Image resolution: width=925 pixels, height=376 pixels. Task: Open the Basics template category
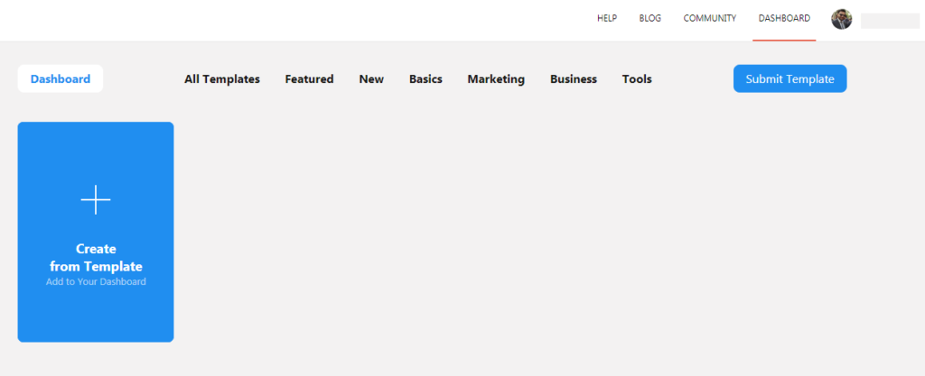tap(425, 79)
